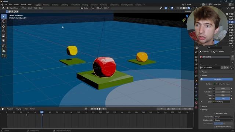The width and height of the screenshot is (235, 132).
Task: Enable Backface Culling checkbox
Action: (x=214, y=114)
